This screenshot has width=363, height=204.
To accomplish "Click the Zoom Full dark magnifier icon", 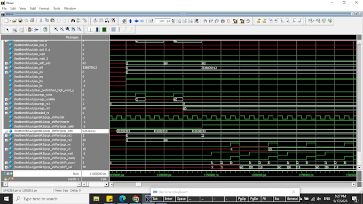I will [67, 29].
